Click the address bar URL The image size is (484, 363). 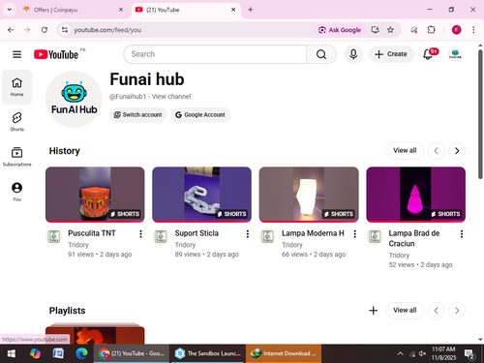pyautogui.click(x=107, y=30)
